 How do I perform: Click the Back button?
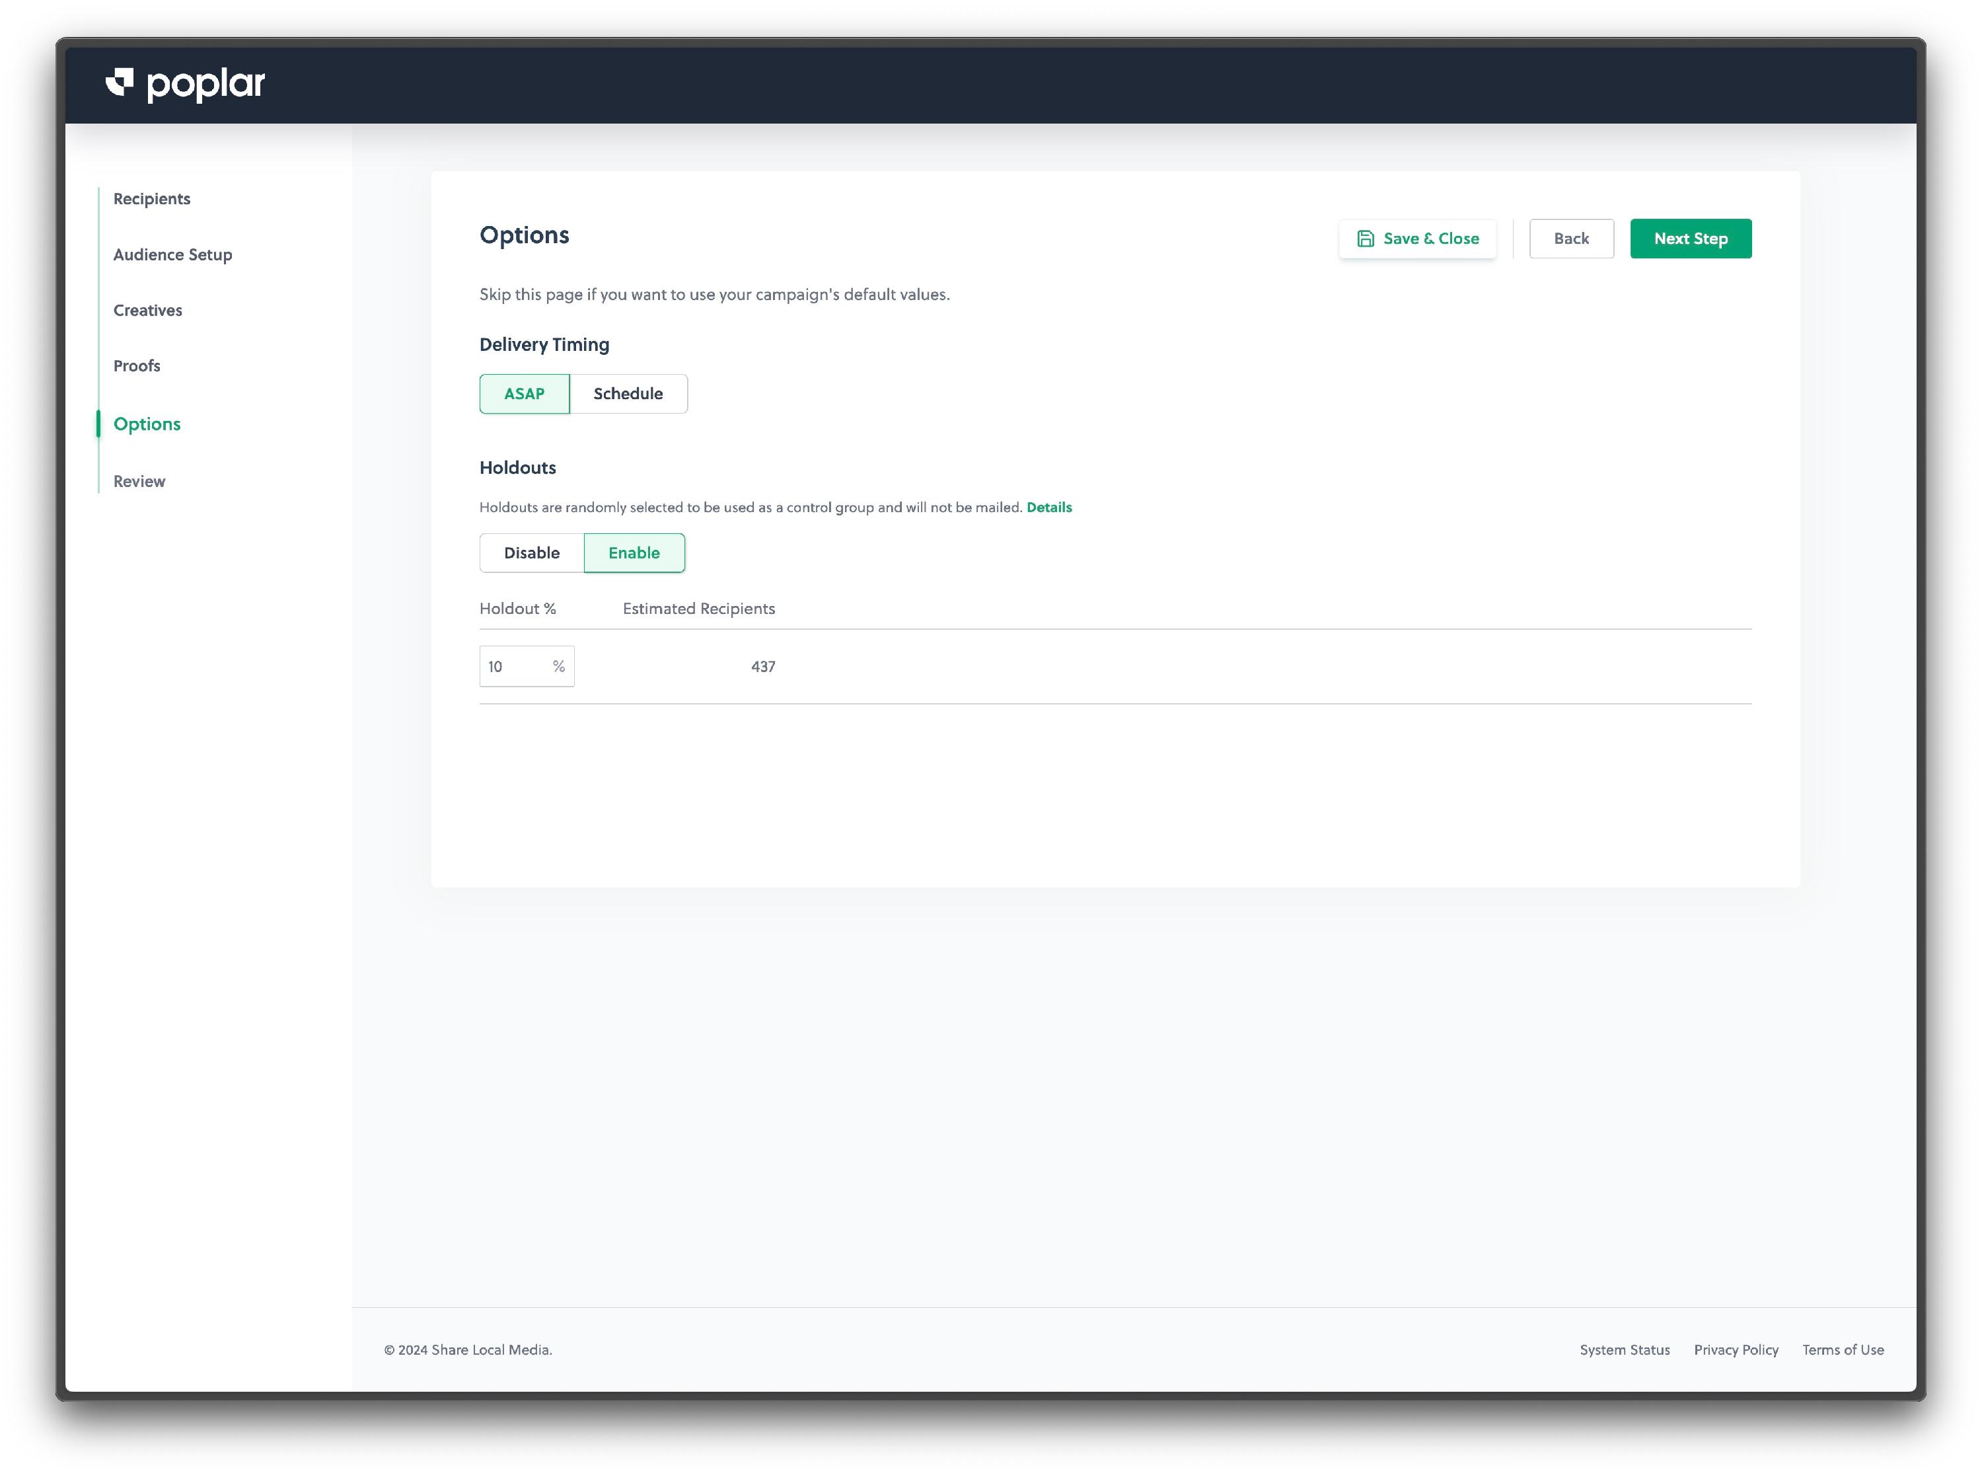[1570, 239]
